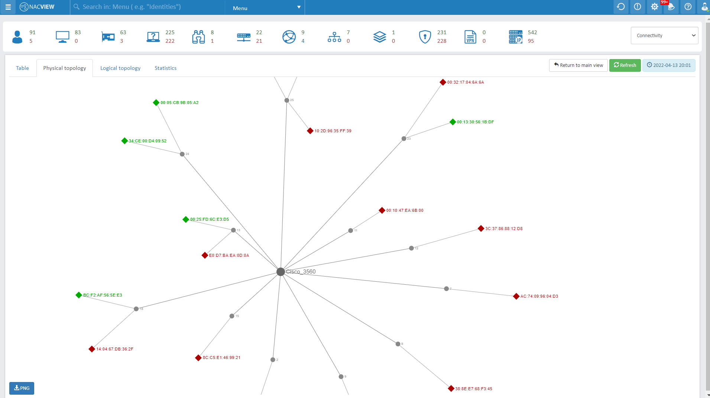Download topology as PNG
Viewport: 710px width, 398px height.
coord(22,388)
